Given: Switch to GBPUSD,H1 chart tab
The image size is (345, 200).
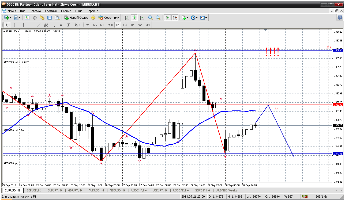Looking at the screenshot, I should coord(34,190).
